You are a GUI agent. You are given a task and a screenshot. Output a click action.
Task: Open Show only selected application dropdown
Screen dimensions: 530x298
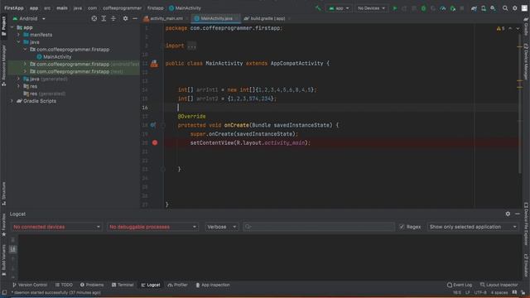point(473,227)
